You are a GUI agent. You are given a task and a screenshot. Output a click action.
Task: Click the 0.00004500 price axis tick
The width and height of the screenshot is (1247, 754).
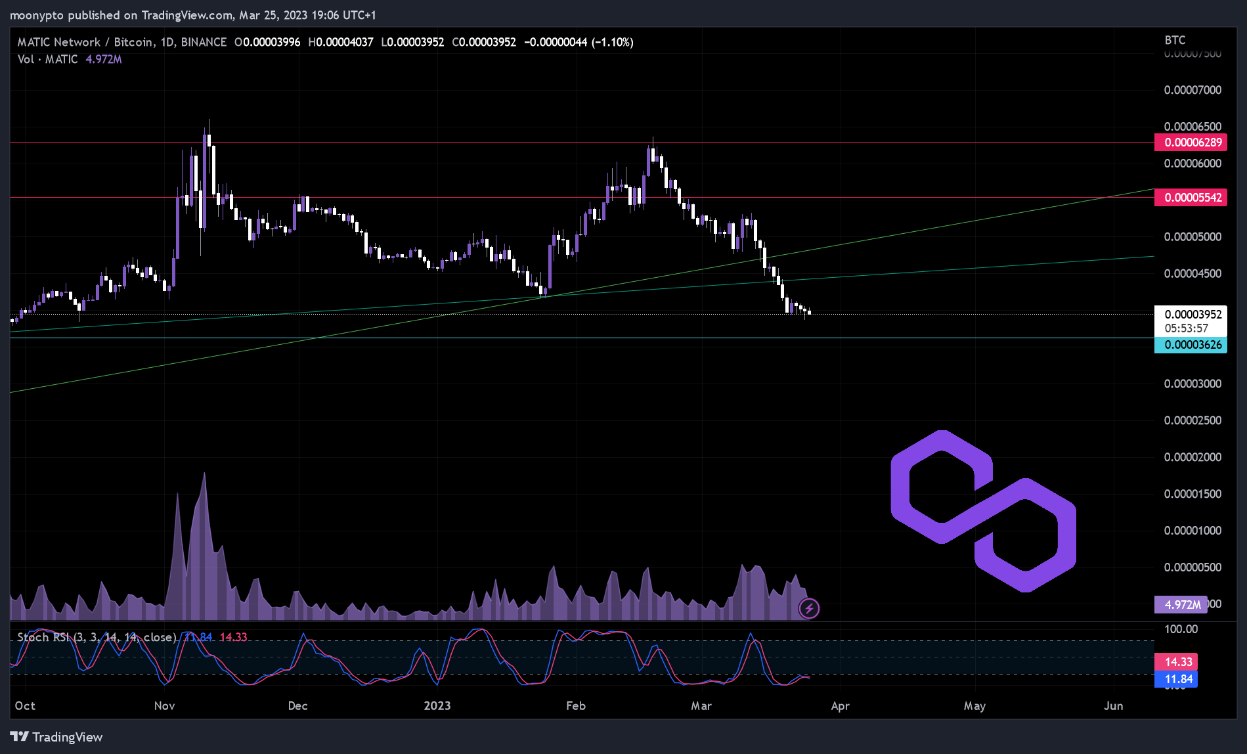tap(1192, 274)
